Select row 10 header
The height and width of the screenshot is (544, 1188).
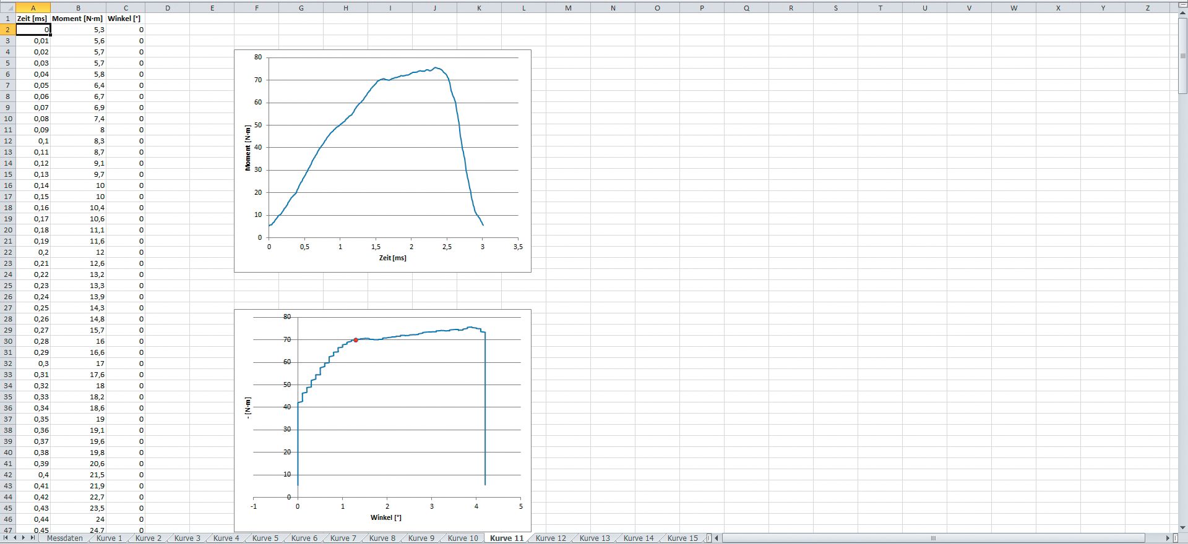tap(7, 119)
